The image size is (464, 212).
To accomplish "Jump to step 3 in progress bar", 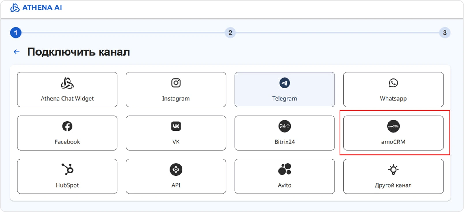I will [x=445, y=33].
